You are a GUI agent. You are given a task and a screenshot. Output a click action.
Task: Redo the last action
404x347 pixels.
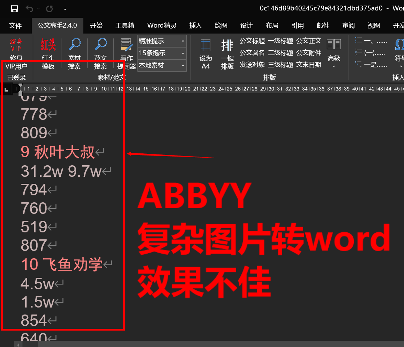point(50,9)
